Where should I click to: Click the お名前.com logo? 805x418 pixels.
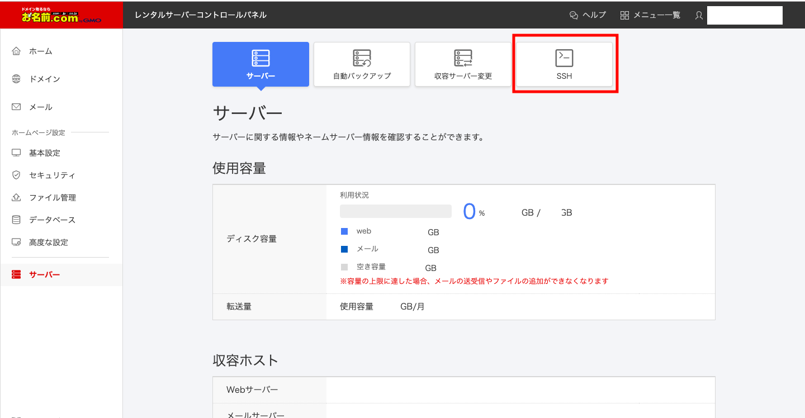61,15
